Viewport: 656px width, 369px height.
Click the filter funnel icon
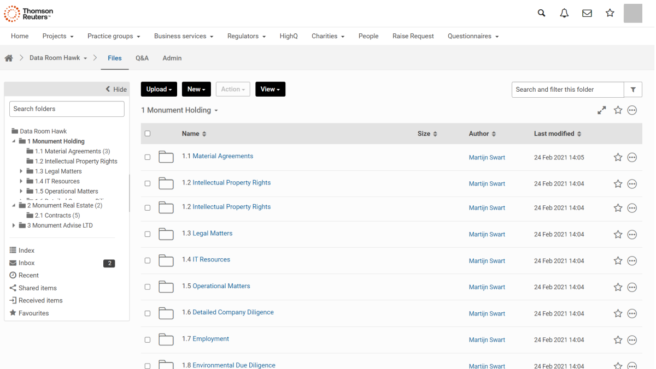[633, 90]
